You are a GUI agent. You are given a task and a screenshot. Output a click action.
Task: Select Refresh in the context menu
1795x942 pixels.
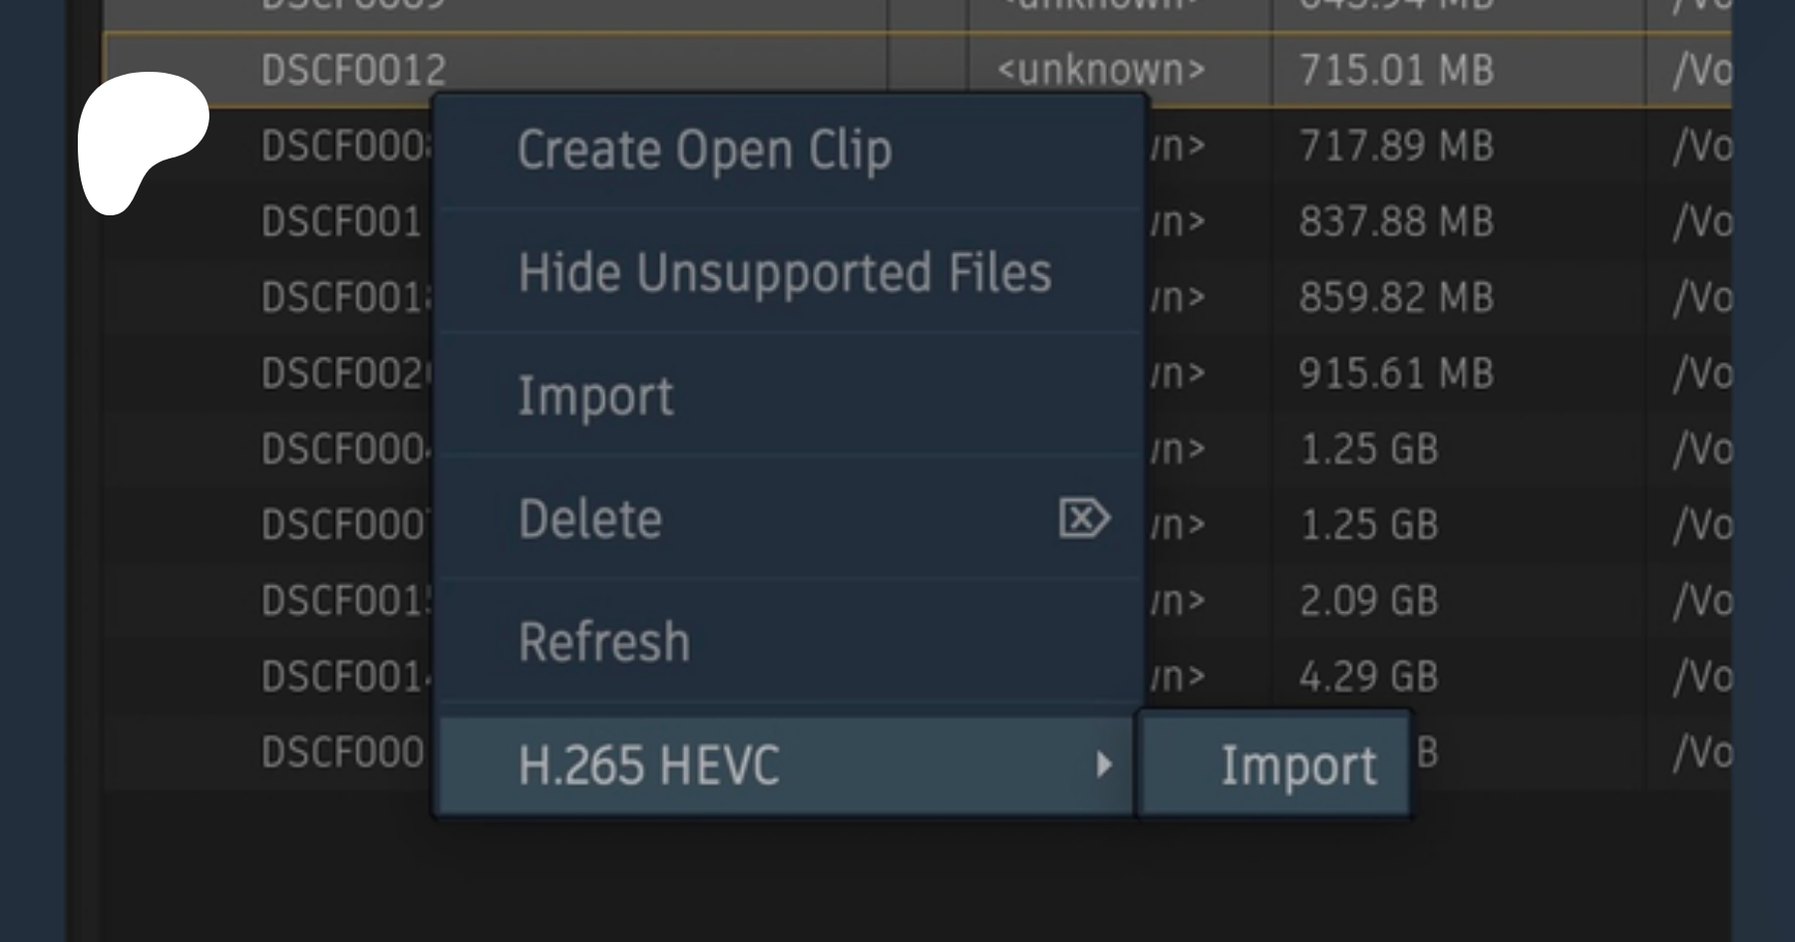603,642
